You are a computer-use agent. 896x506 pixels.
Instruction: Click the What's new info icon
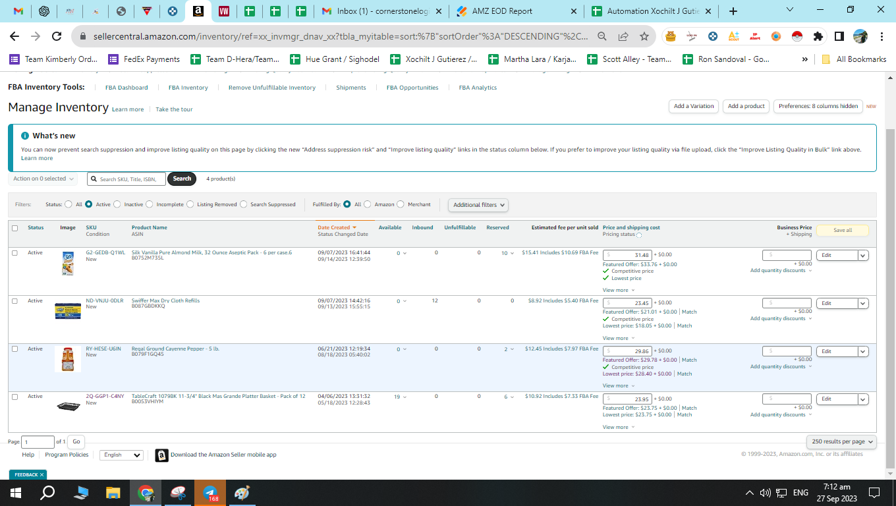click(x=25, y=136)
